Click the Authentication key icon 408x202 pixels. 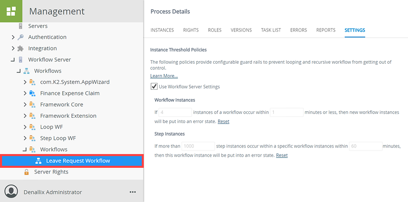pyautogui.click(x=20, y=37)
